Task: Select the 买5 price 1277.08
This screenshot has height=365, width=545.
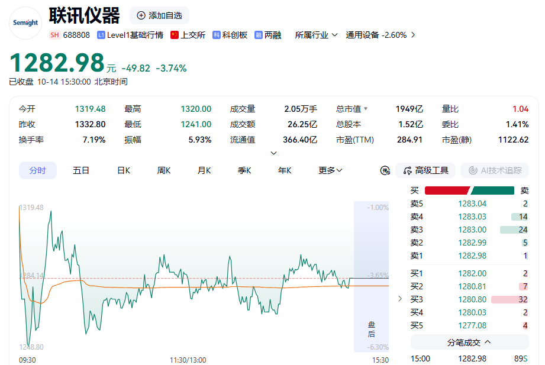Action: click(472, 326)
